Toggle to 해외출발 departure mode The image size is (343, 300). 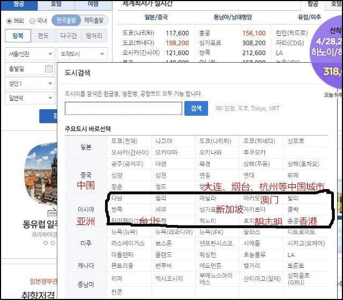(x=94, y=20)
